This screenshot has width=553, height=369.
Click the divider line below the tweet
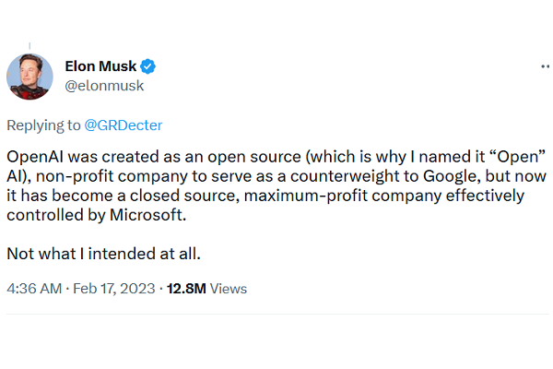tap(276, 315)
